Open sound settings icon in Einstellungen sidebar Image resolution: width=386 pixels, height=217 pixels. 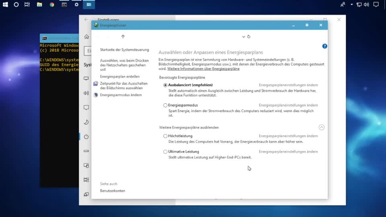click(86, 93)
